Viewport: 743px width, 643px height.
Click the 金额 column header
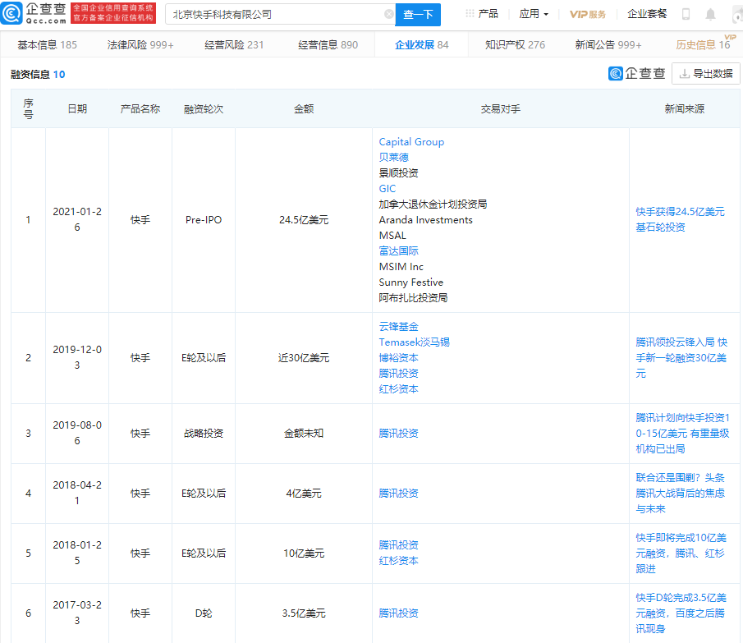pyautogui.click(x=304, y=109)
